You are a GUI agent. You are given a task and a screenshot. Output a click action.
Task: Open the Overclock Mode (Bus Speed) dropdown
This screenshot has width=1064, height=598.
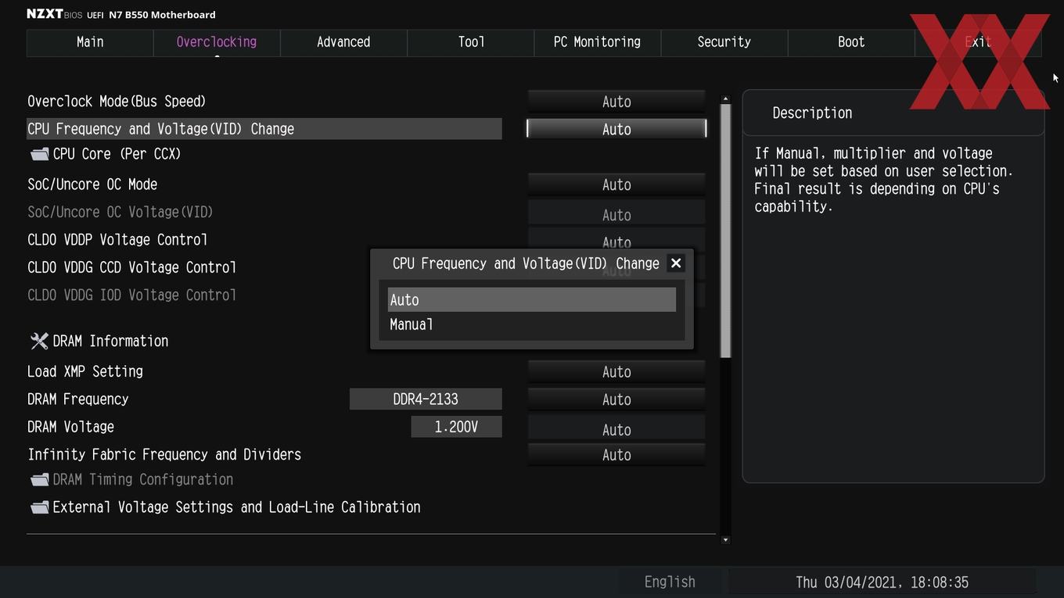[616, 102]
